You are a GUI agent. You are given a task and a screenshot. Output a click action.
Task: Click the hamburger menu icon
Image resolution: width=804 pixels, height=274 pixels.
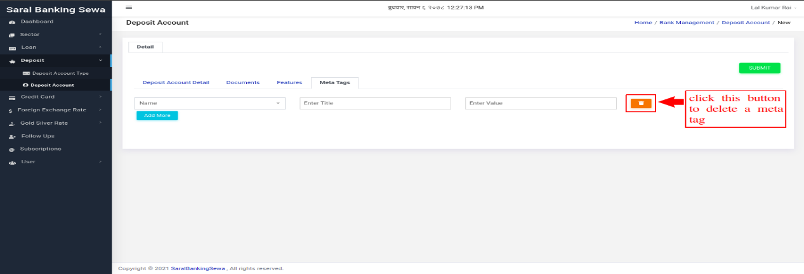point(129,7)
